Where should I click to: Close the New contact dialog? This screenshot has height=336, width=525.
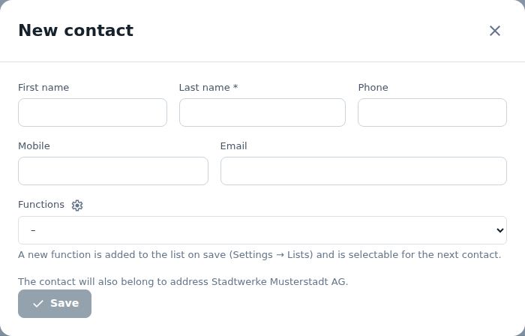494,31
